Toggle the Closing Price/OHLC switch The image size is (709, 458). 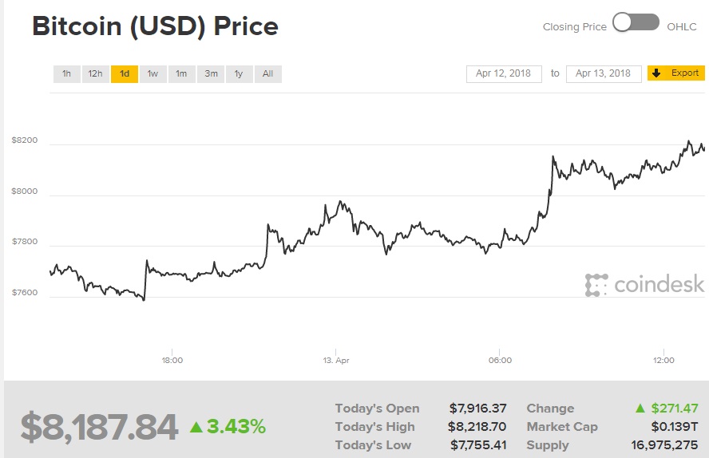(x=636, y=23)
